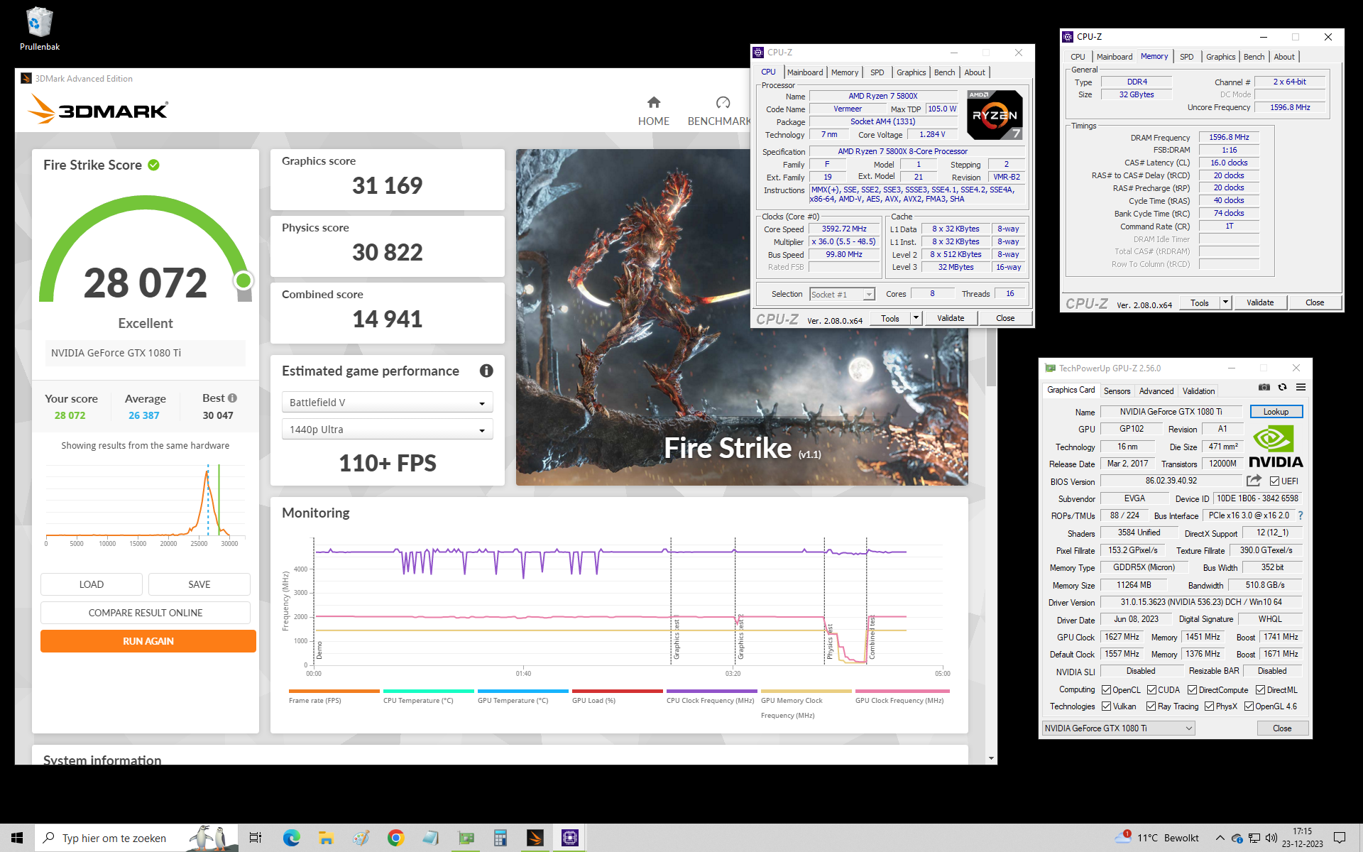Open Graphics tab in CPU-Z Memory window

[x=1220, y=57]
